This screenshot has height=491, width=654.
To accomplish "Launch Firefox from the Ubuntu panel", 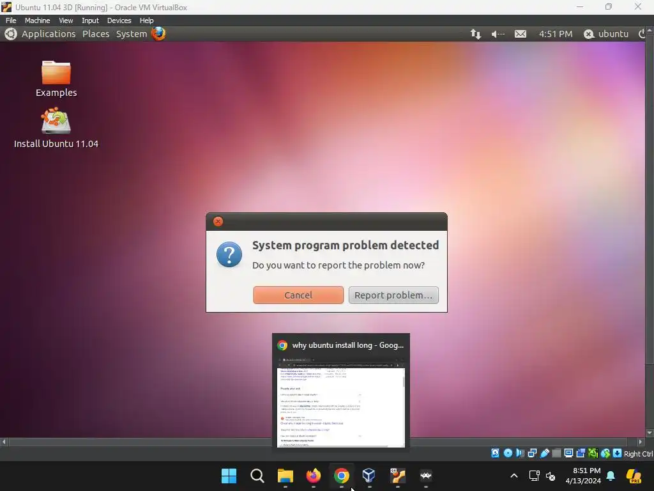I will click(158, 33).
